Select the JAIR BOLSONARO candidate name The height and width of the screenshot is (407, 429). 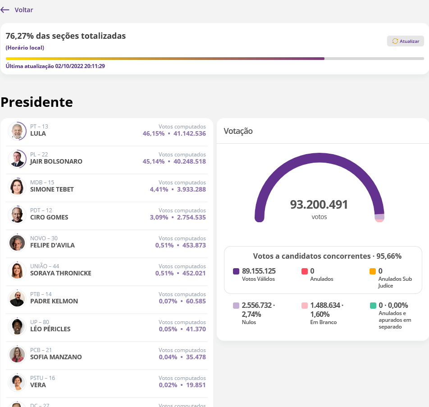click(x=56, y=161)
